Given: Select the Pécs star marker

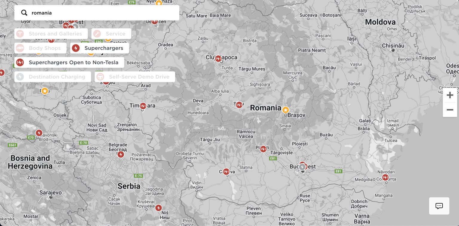Looking at the screenshot, I should 45,91.
